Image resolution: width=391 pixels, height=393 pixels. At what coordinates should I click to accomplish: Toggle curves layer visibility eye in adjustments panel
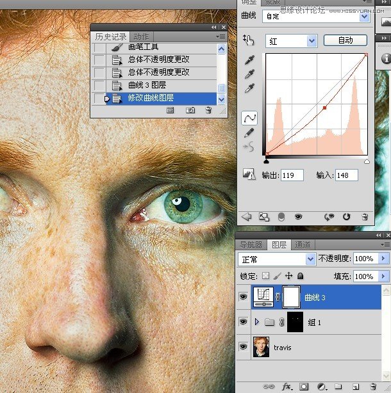coord(298,216)
